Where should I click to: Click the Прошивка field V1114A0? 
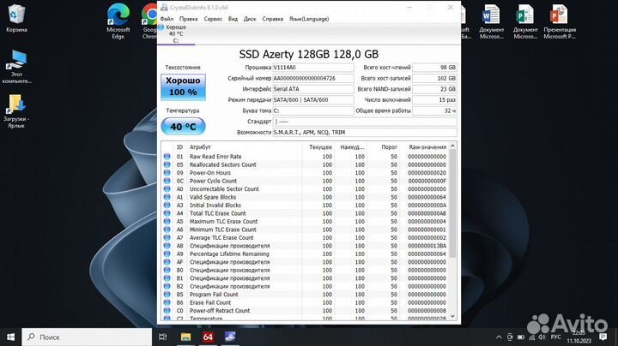(x=313, y=68)
